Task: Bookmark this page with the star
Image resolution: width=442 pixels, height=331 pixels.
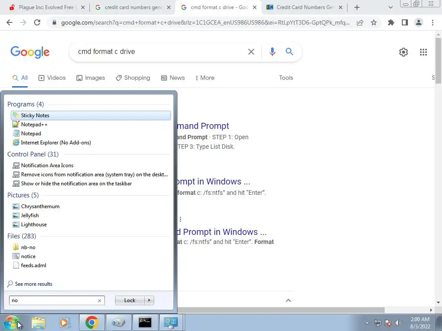Action: (374, 22)
